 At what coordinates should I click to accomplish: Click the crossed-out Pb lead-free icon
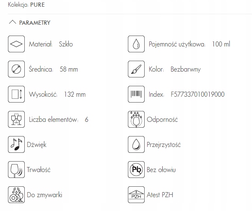[136, 170]
